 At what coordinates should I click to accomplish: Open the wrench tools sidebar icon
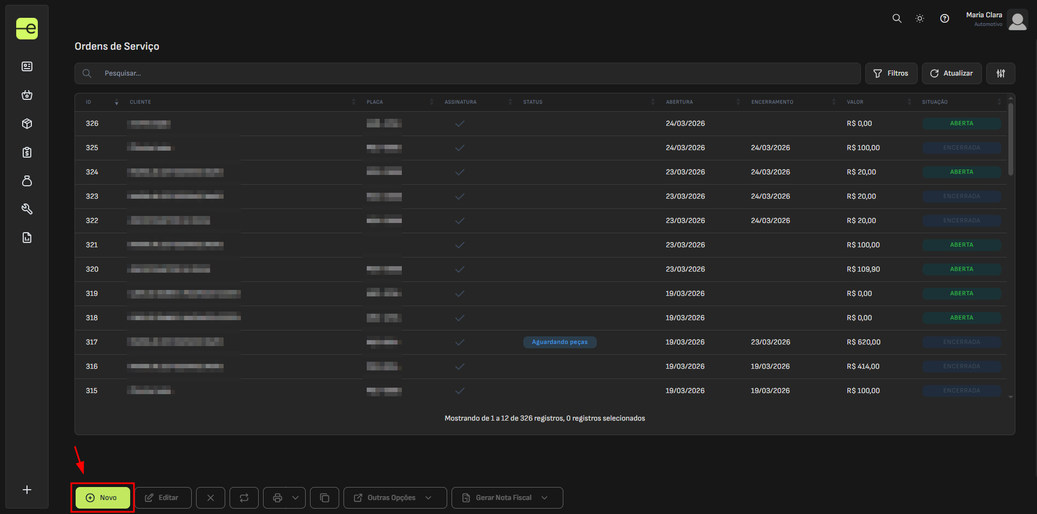pyautogui.click(x=27, y=209)
